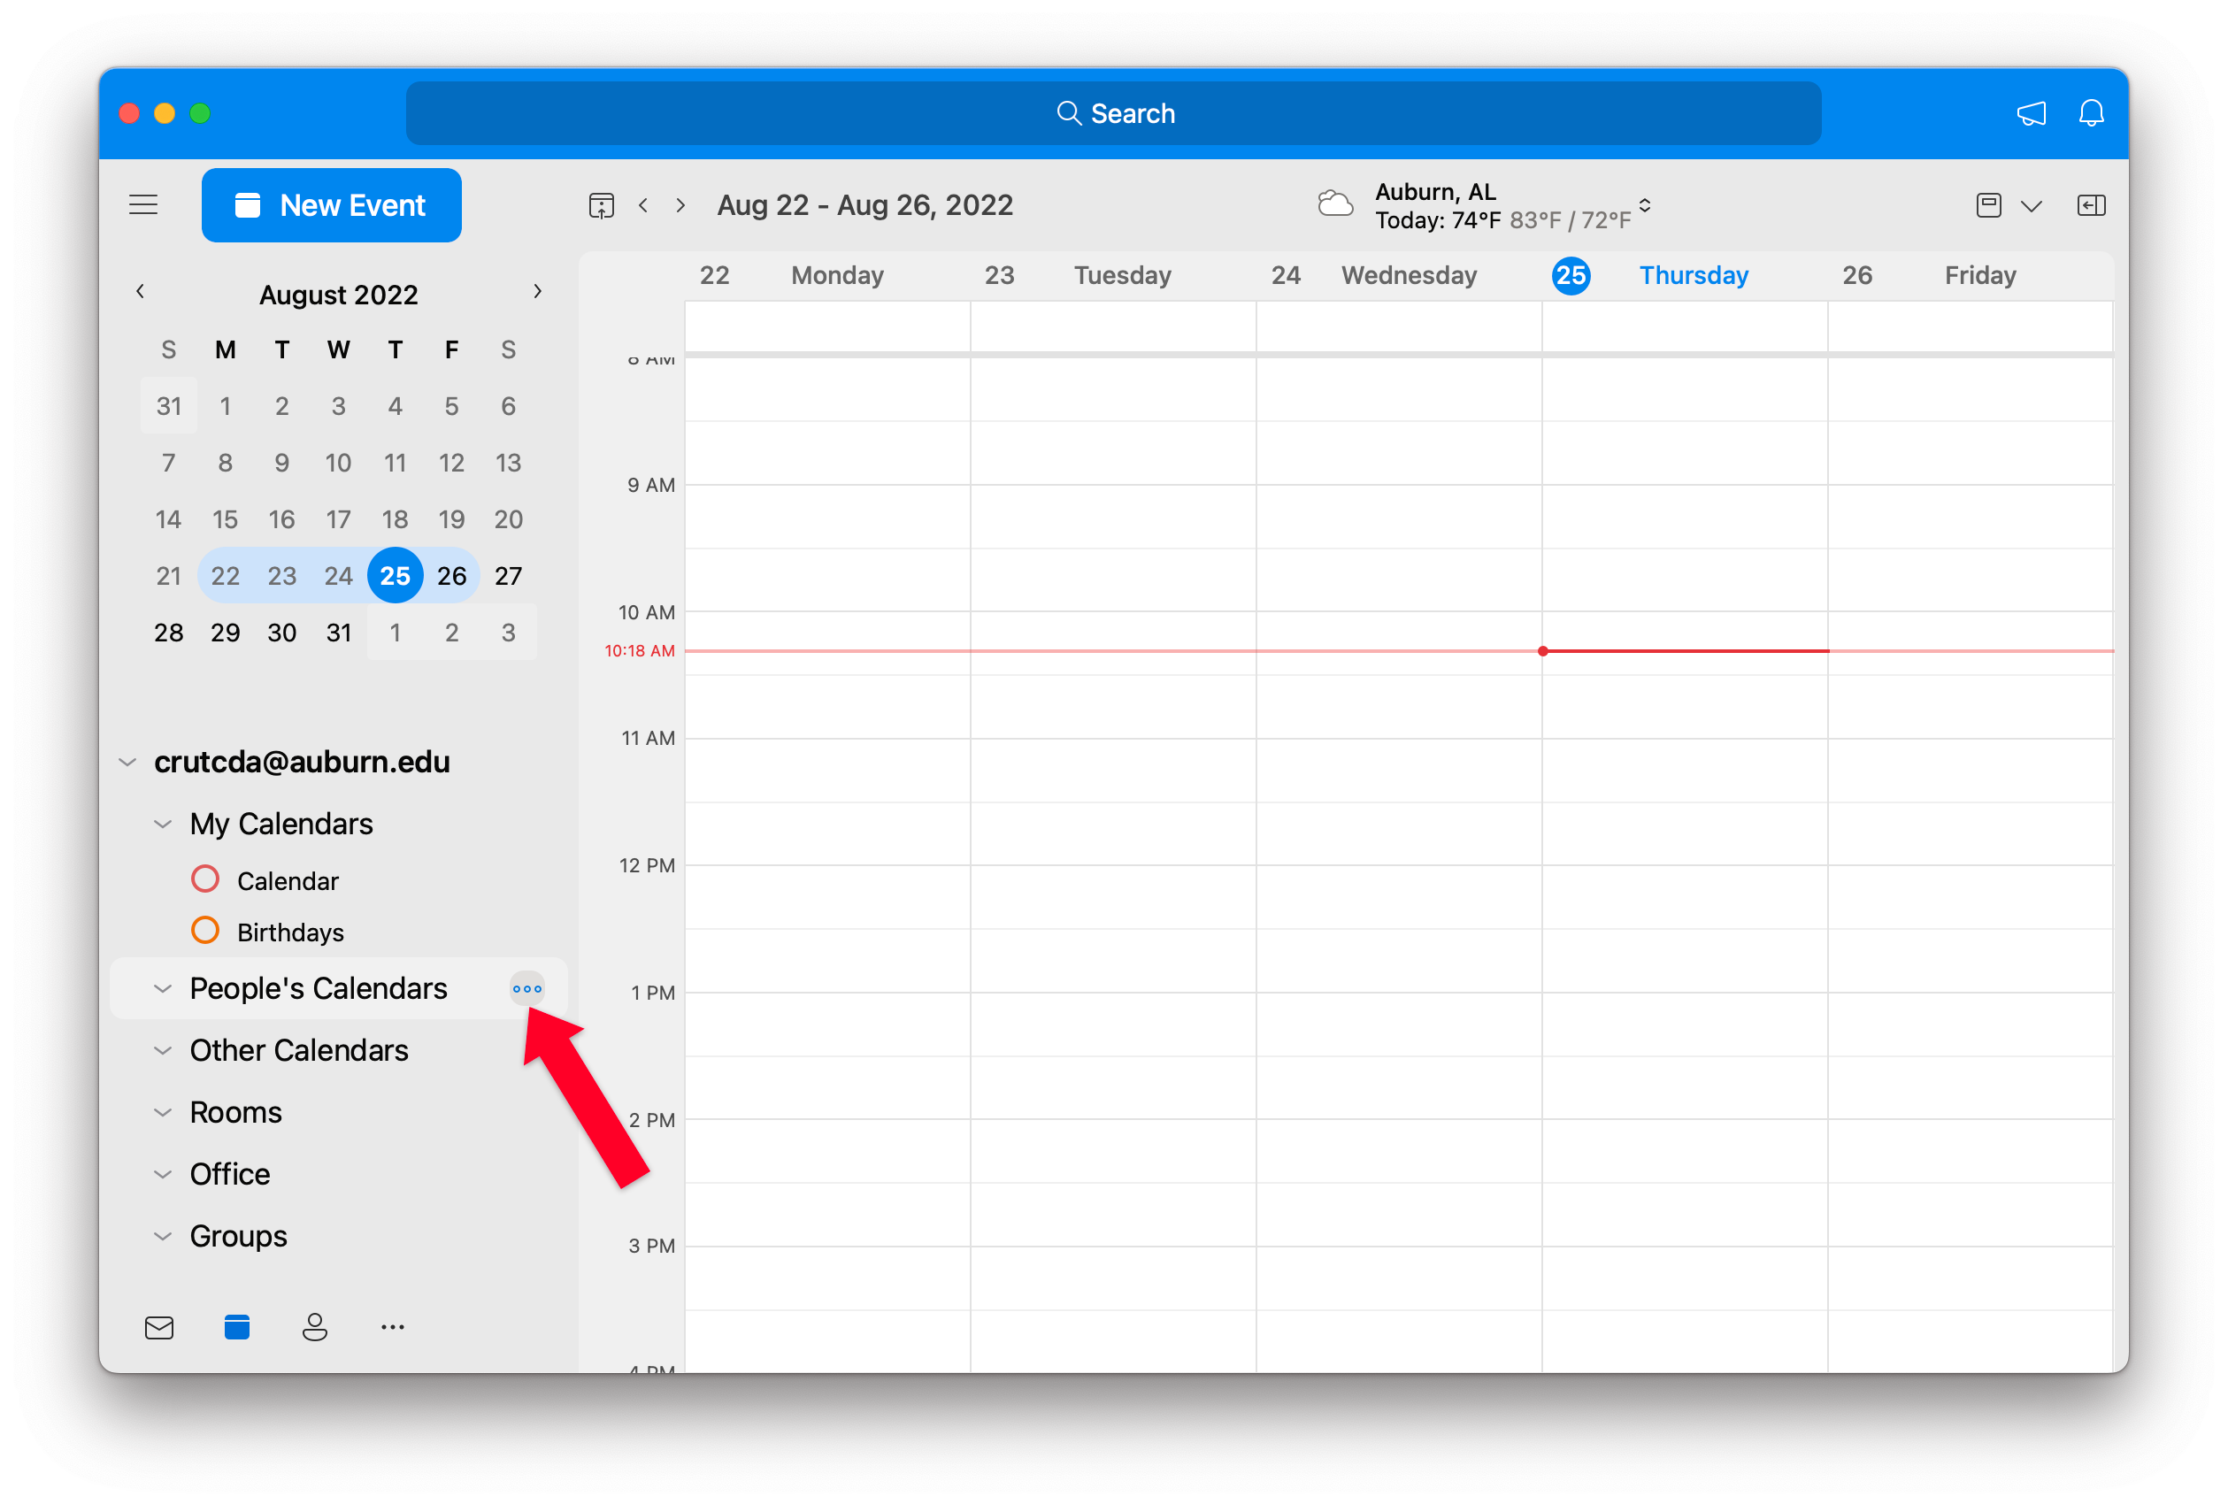Toggle the task pane panel icon

(2091, 205)
